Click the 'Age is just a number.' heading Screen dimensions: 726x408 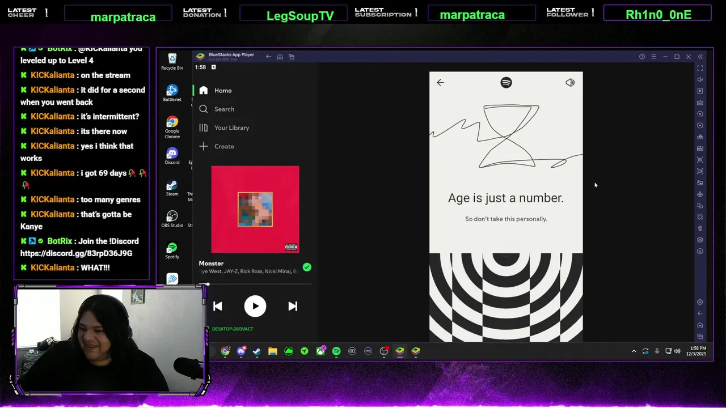[x=506, y=198]
